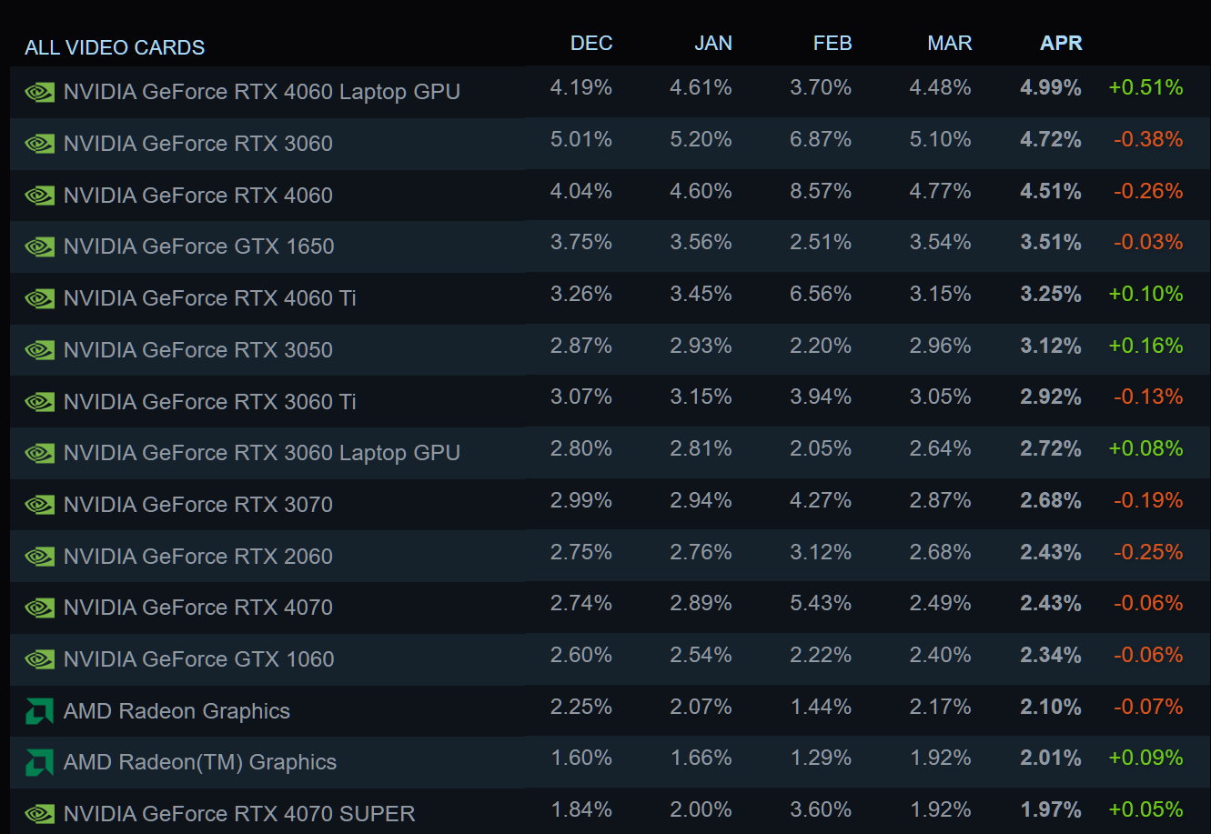1211x834 pixels.
Task: Click the NVIDIA GeForce RTX 2060 name
Action: 198,557
